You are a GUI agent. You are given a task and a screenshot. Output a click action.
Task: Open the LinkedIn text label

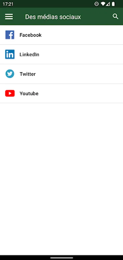pyautogui.click(x=29, y=54)
